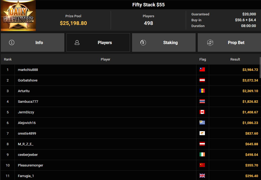Select player M_R_Z_E_
The width and height of the screenshot is (261, 180).
pyautogui.click(x=26, y=144)
